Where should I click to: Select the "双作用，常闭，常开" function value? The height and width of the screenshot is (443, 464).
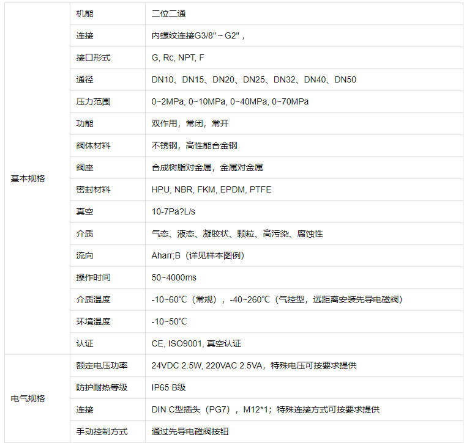pyautogui.click(x=190, y=123)
